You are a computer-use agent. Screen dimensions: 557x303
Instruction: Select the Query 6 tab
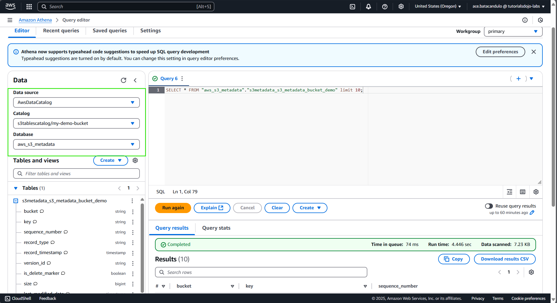(x=169, y=79)
